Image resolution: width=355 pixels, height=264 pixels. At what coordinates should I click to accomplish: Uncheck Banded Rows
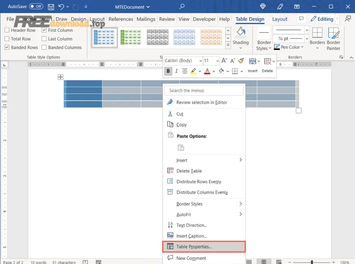coord(7,47)
